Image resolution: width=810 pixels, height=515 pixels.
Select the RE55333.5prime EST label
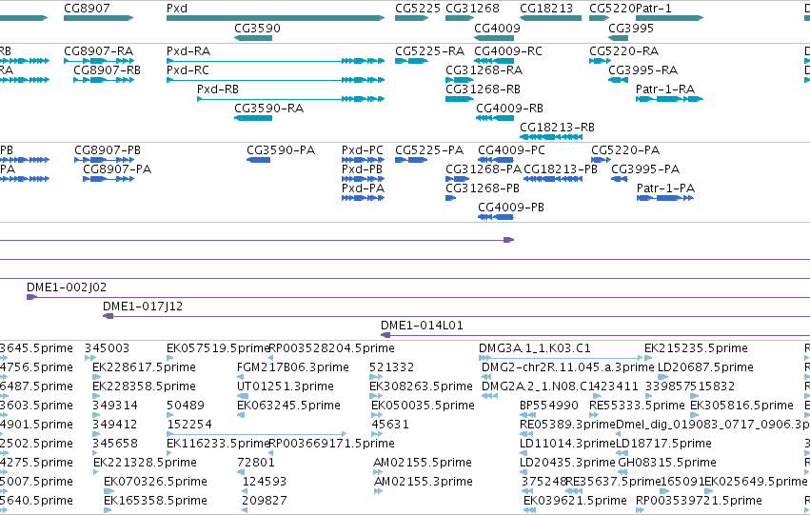click(x=637, y=406)
